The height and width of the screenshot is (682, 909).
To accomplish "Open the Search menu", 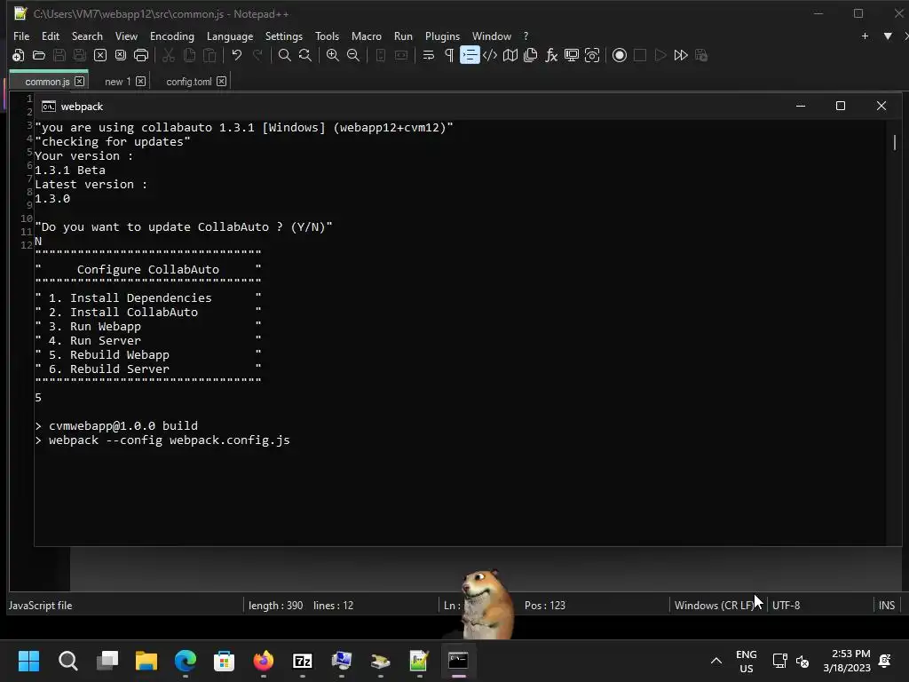I will pyautogui.click(x=87, y=36).
